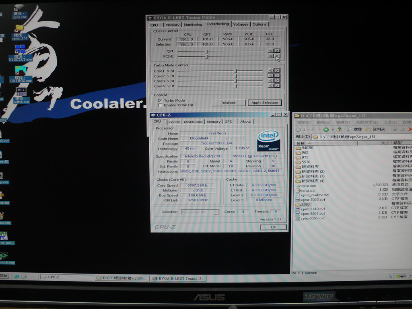Launch the ORTHOS.exe desktop shortcut
Screen dimensions: 412x309
[21, 74]
